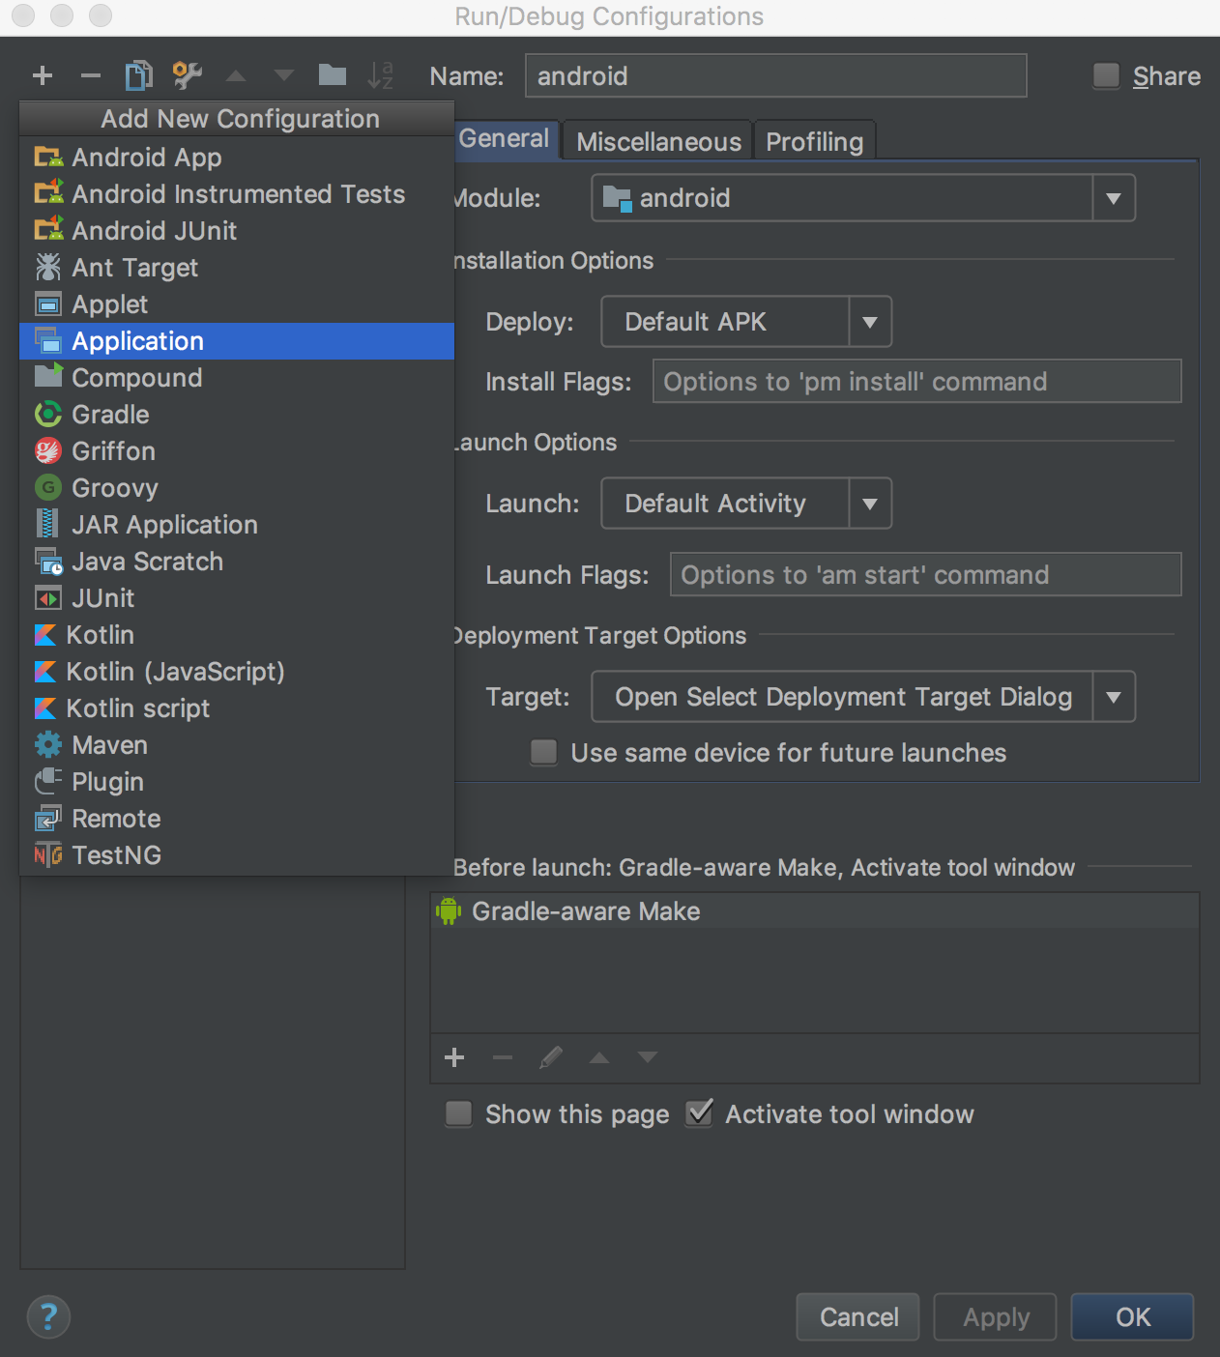Click the plus icon to add configuration

[43, 75]
